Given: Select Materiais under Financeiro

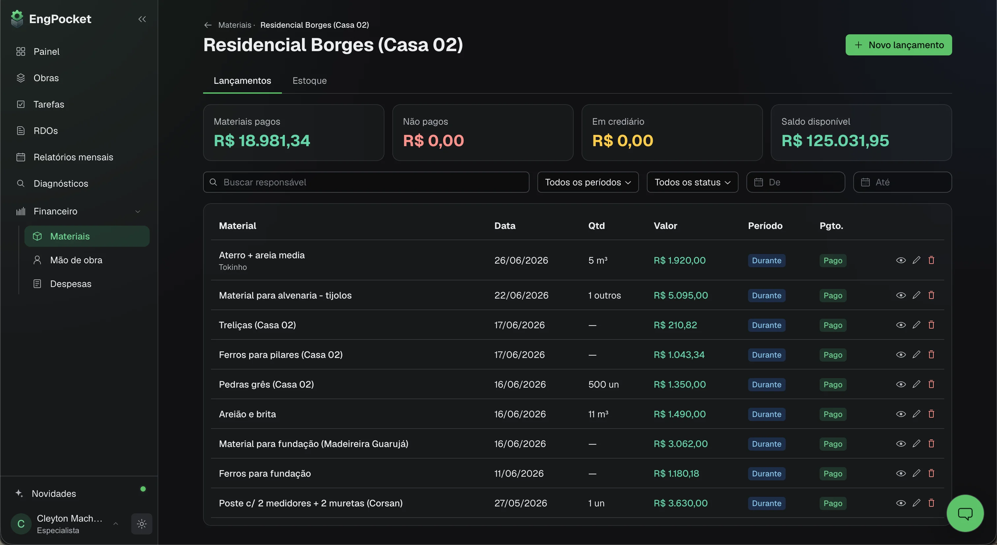Looking at the screenshot, I should 87,236.
